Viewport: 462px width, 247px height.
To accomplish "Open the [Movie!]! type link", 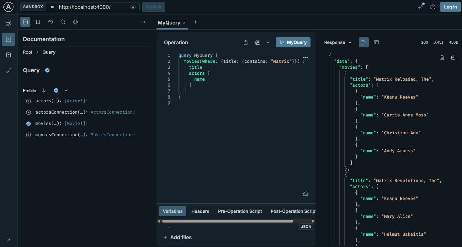I will 76,123.
